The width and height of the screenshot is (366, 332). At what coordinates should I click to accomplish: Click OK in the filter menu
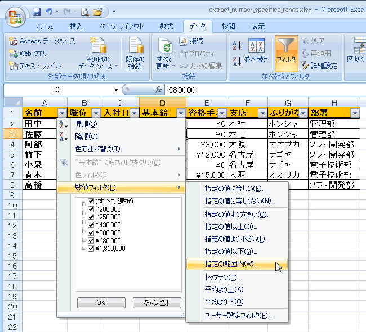pos(101,303)
